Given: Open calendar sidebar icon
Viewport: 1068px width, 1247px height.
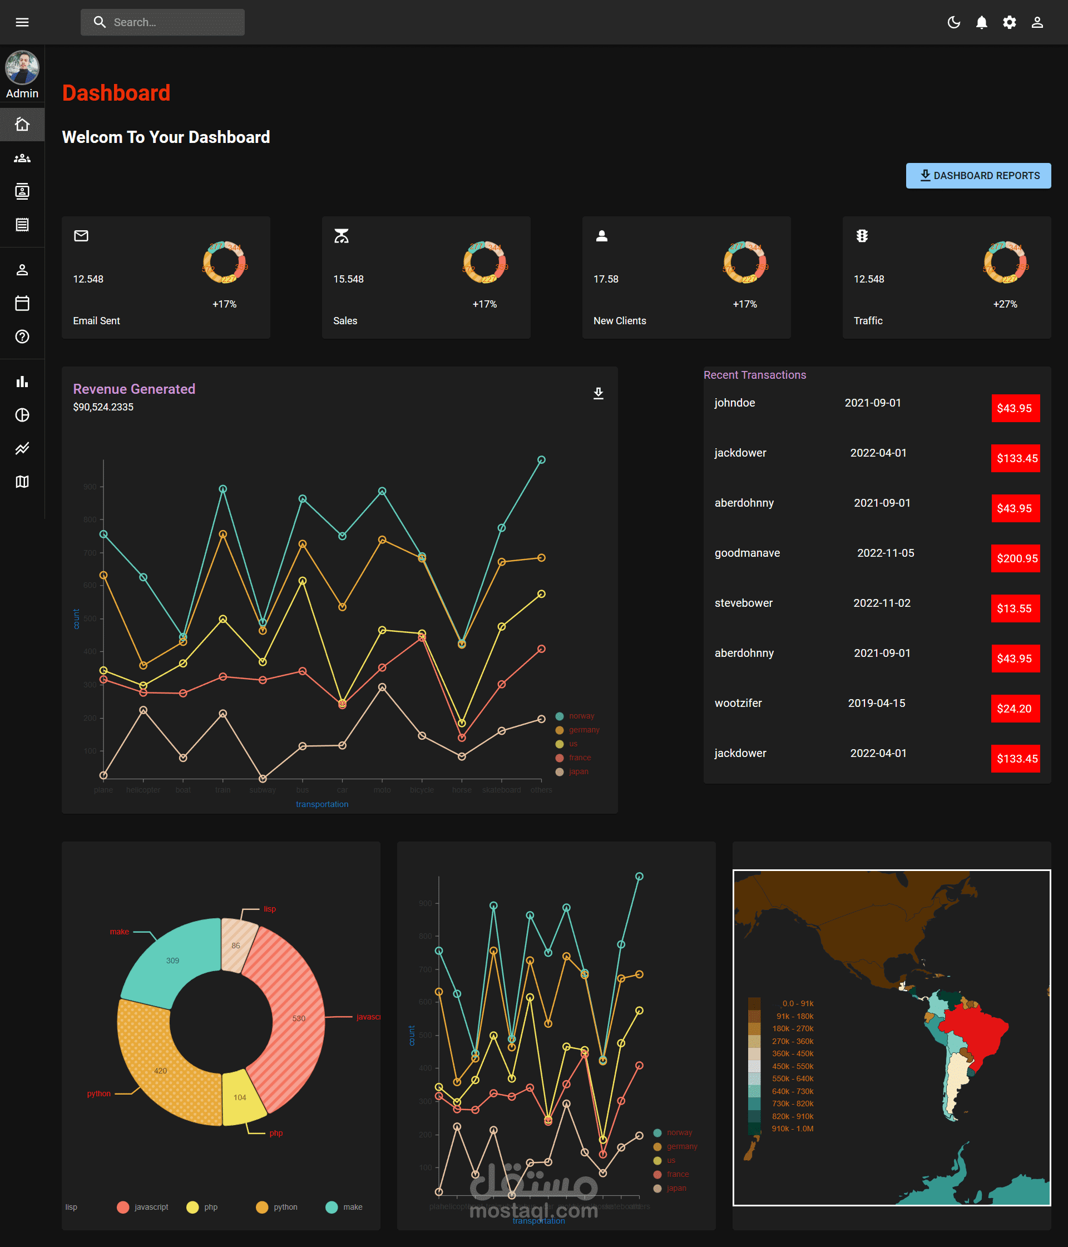Looking at the screenshot, I should (x=22, y=303).
